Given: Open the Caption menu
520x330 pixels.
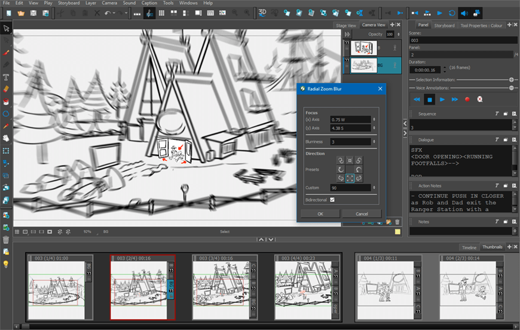Looking at the screenshot, I should [149, 3].
